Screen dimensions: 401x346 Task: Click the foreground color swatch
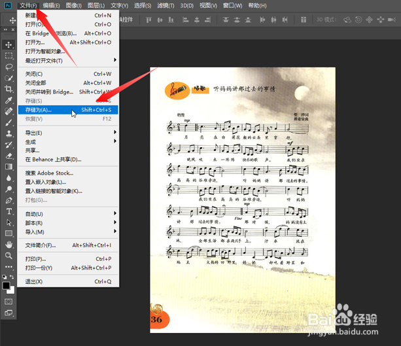coord(6,285)
